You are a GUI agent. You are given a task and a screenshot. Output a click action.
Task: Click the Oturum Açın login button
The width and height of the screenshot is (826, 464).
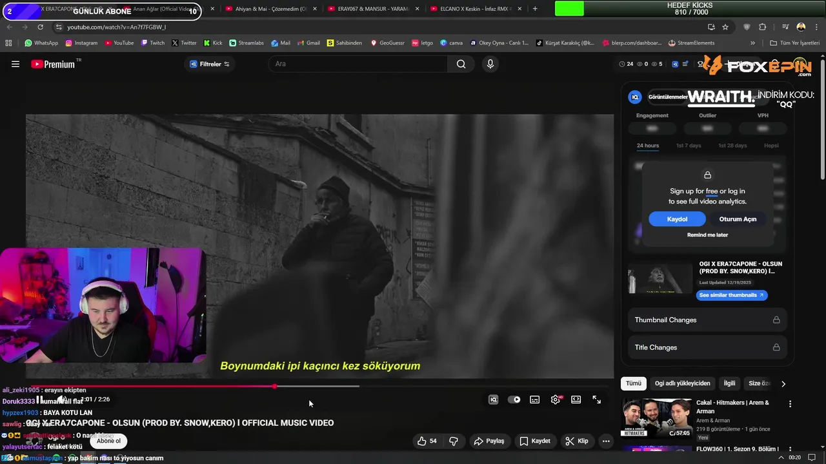click(738, 219)
